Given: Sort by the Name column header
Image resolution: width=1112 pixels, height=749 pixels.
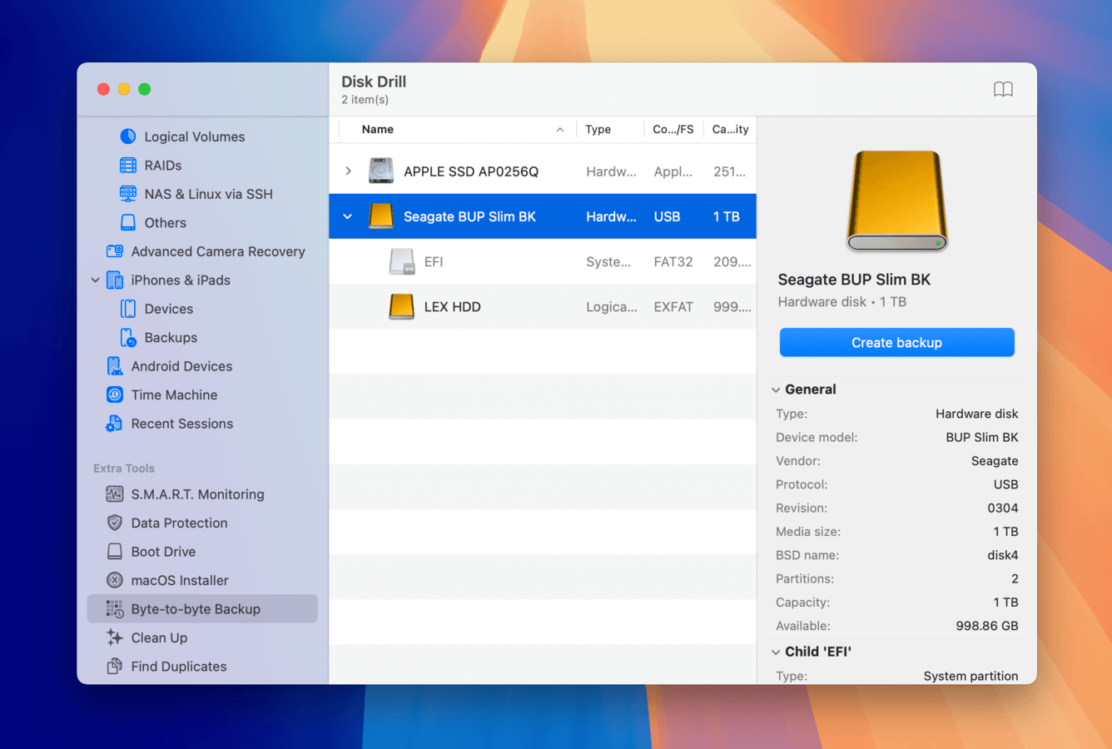Looking at the screenshot, I should 459,129.
